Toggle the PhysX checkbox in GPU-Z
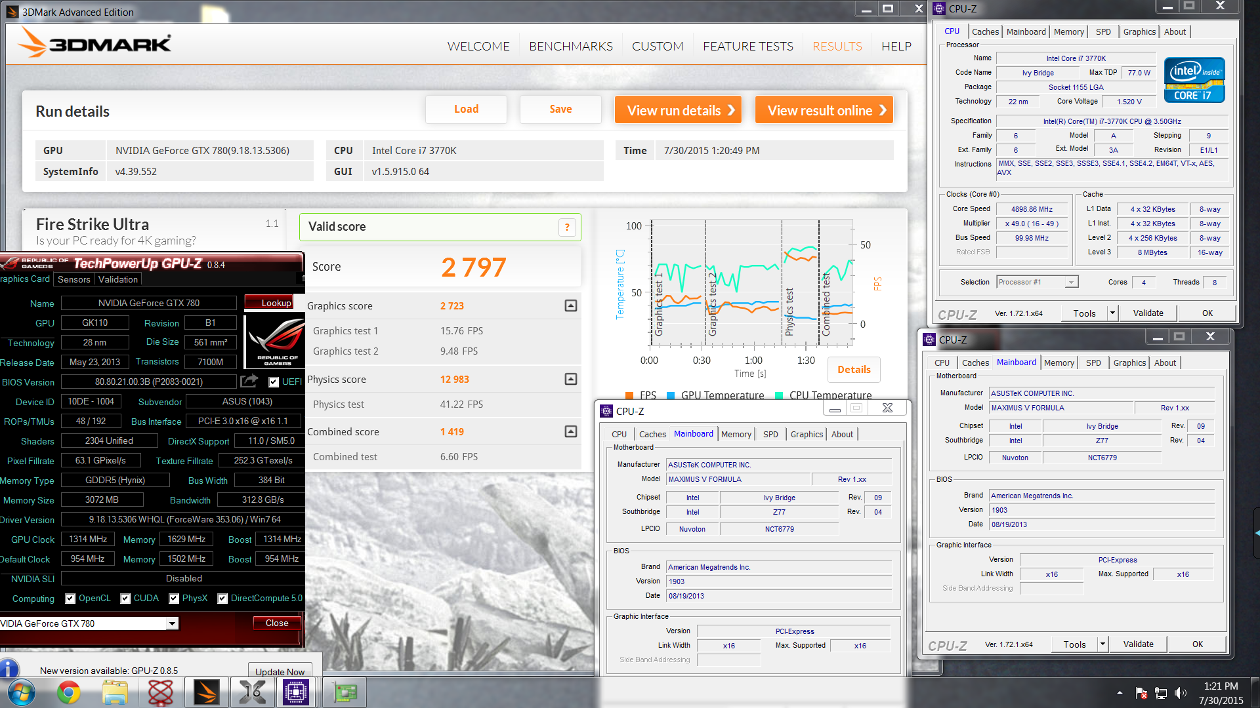Screen dimensions: 1260x708 174,599
